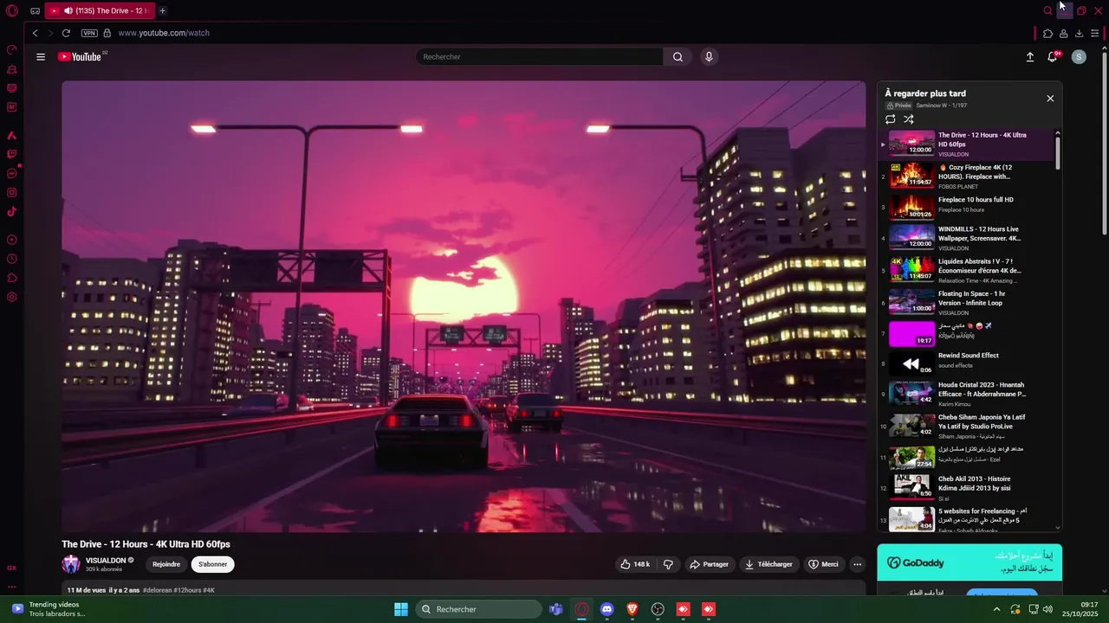The image size is (1109, 623).
Task: Click the Rechercher YouTube search box
Action: pos(539,57)
